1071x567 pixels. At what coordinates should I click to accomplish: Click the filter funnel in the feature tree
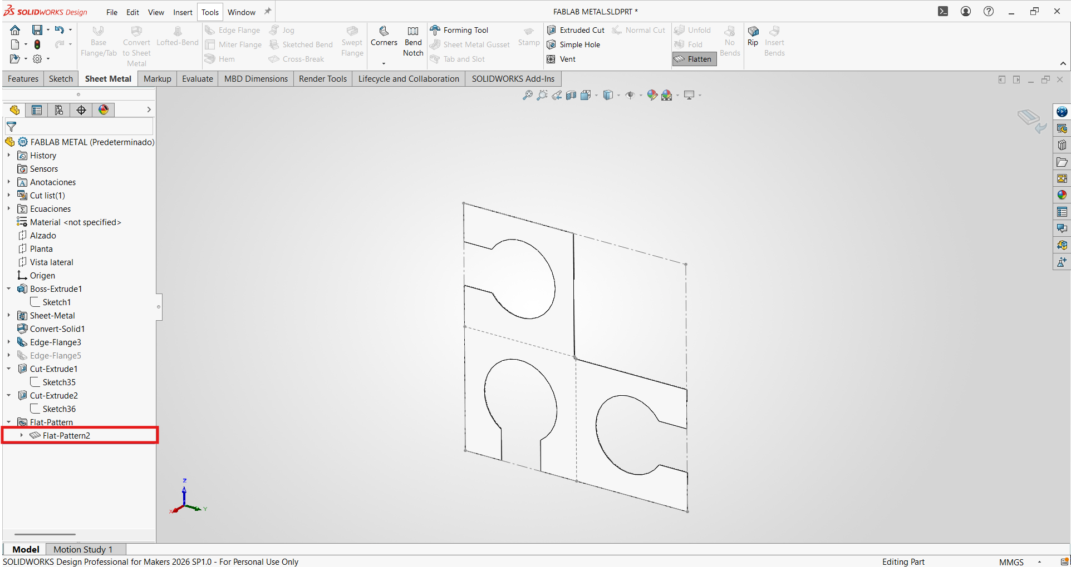pyautogui.click(x=11, y=127)
